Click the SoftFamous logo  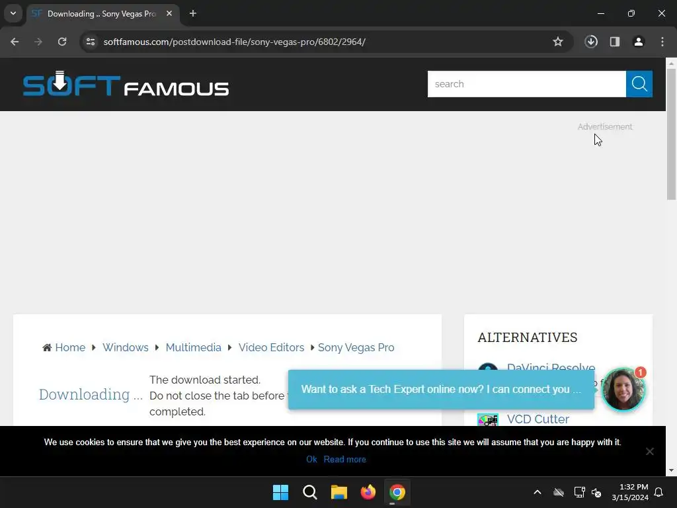point(126,84)
